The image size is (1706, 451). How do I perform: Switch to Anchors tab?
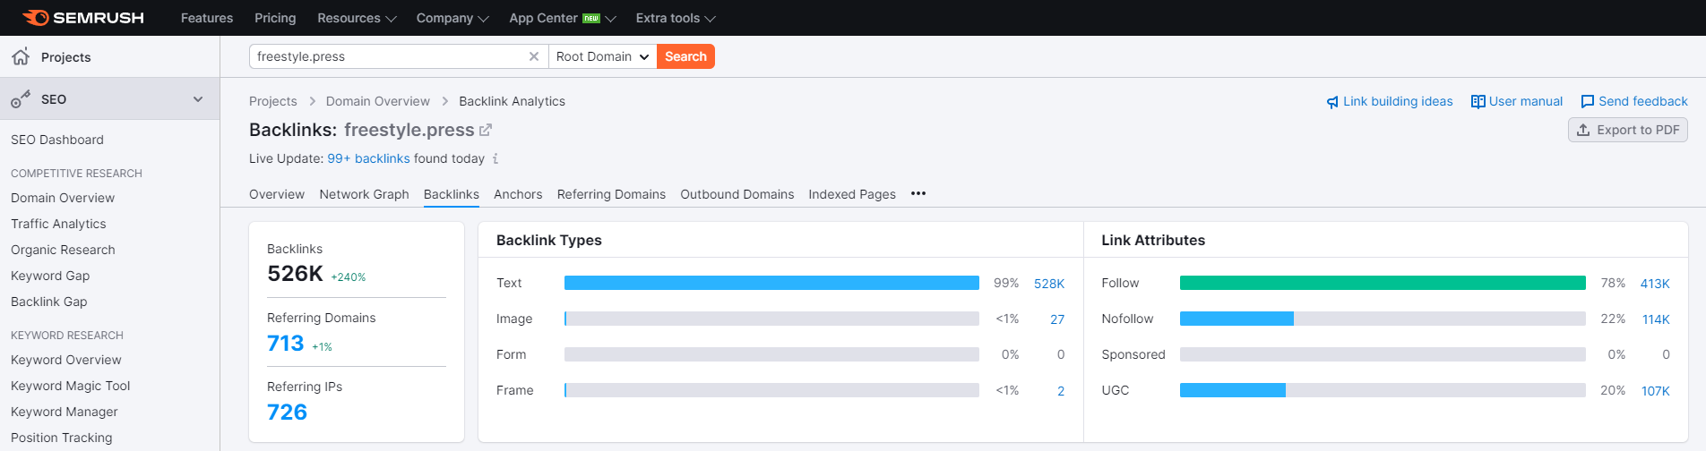(x=518, y=194)
